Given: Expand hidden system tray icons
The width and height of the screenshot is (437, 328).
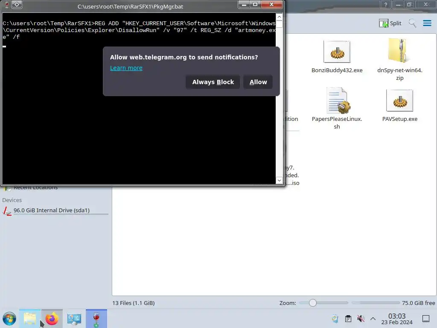Looking at the screenshot, I should tap(373, 319).
